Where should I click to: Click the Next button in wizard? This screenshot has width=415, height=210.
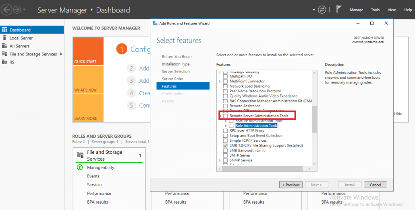(317, 185)
